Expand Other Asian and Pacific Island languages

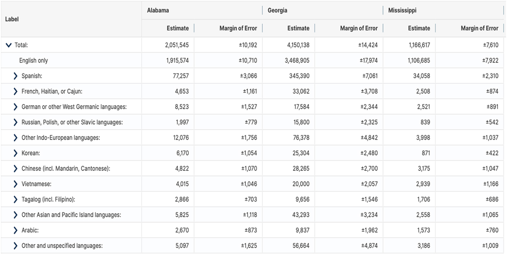15,215
